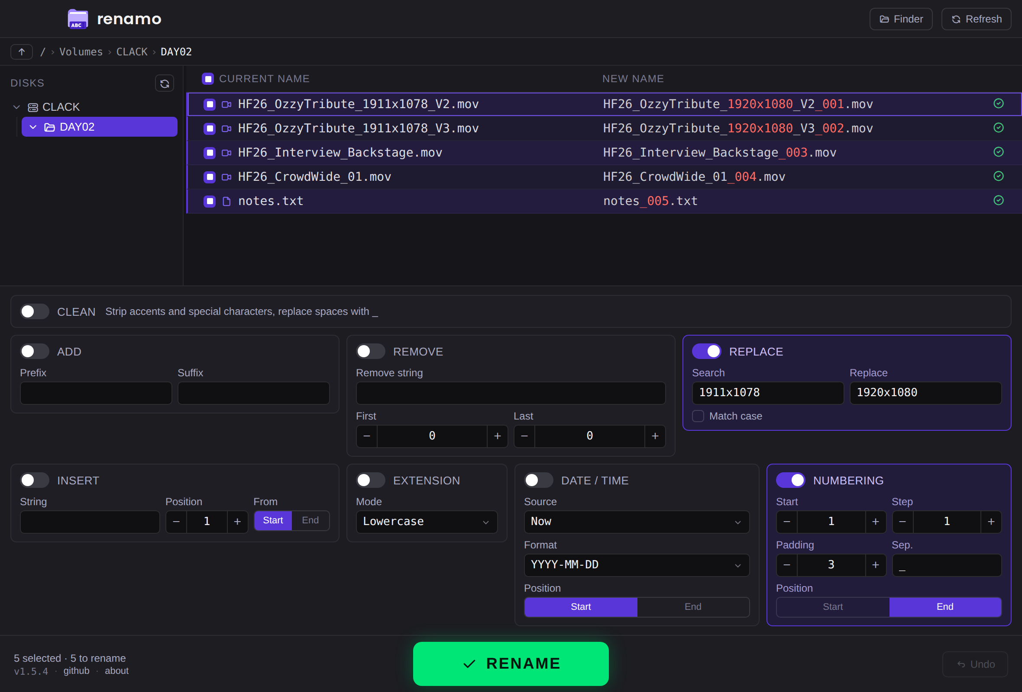1022x692 pixels.
Task: Collapse the CLACK disk tree chevron
Action: 17,107
